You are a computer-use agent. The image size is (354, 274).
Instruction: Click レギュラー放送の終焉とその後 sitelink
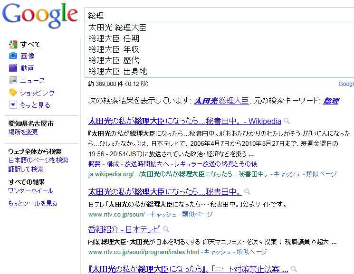[216, 164]
